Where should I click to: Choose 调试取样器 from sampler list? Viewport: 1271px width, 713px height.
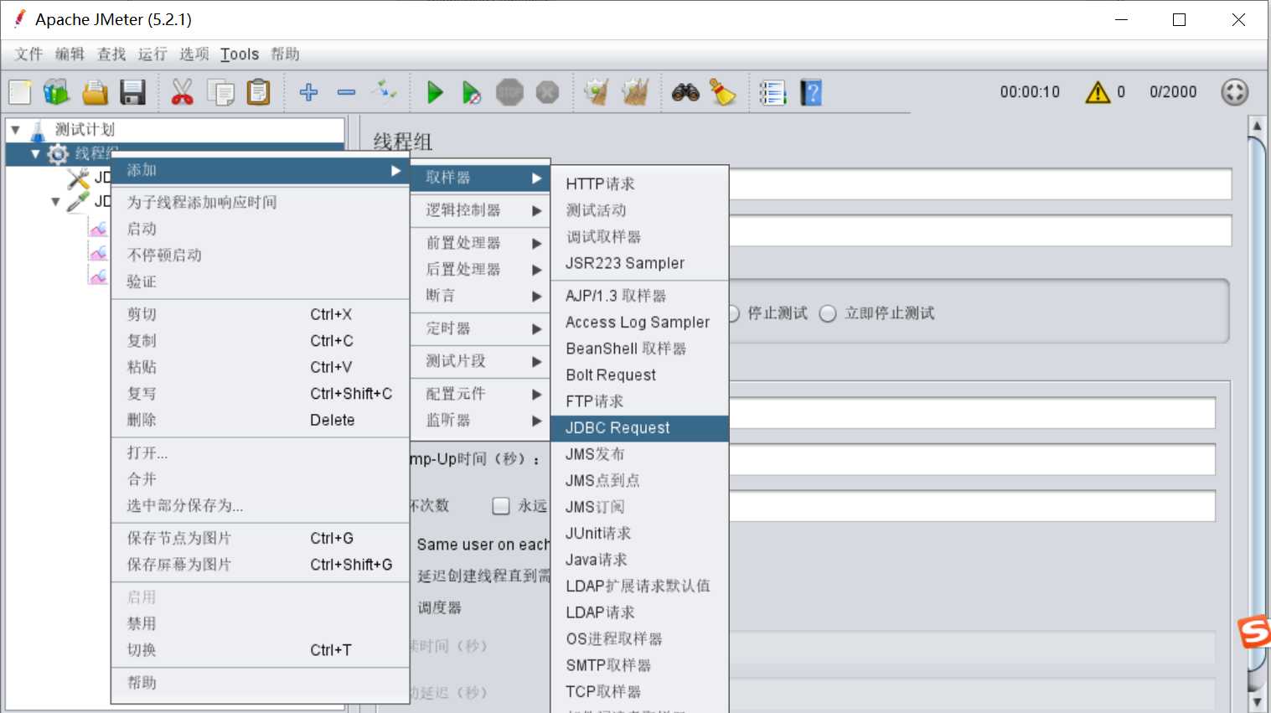click(x=640, y=237)
